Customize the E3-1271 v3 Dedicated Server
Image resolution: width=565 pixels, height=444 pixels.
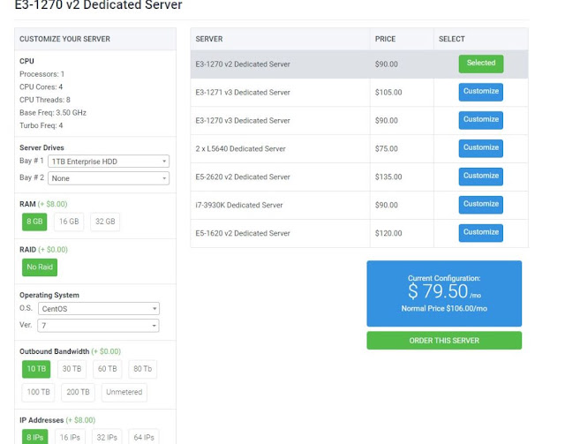pos(480,92)
